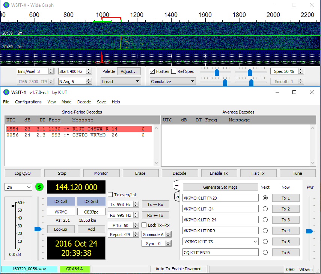Click the Bins/Pixel spinner arrows

click(51, 71)
